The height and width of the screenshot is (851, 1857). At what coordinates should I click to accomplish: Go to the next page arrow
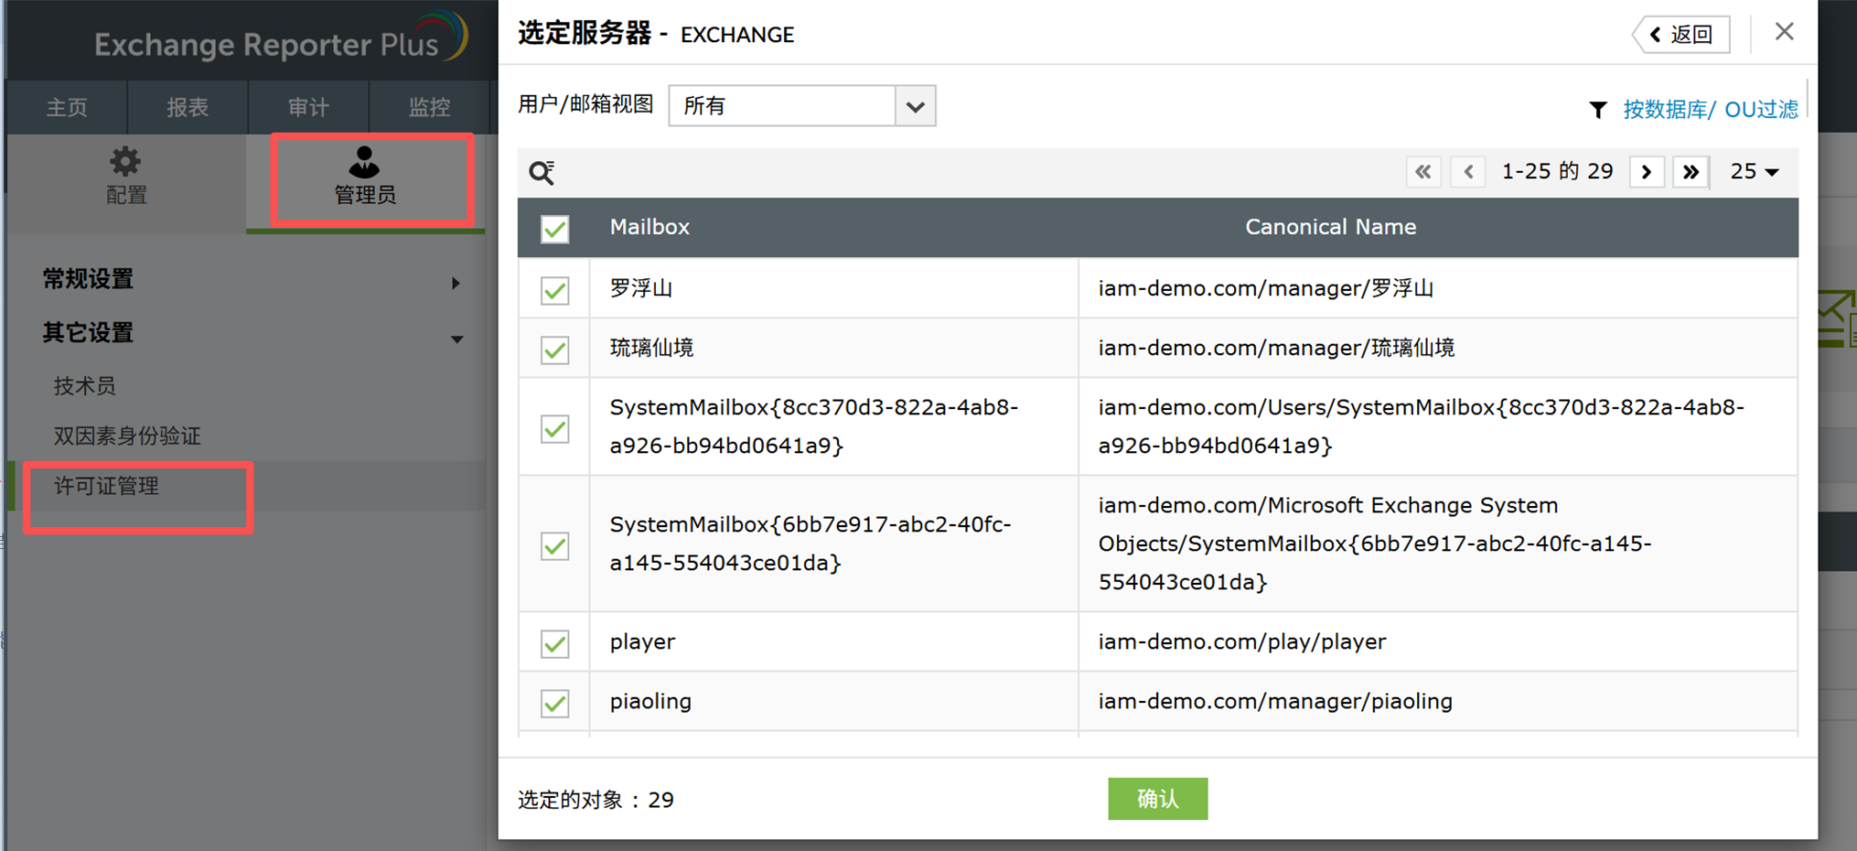1647,172
